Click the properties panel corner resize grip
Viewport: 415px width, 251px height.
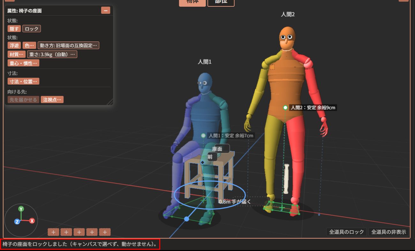coord(110,102)
